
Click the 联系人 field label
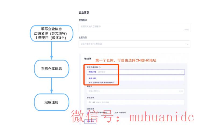point(90,86)
